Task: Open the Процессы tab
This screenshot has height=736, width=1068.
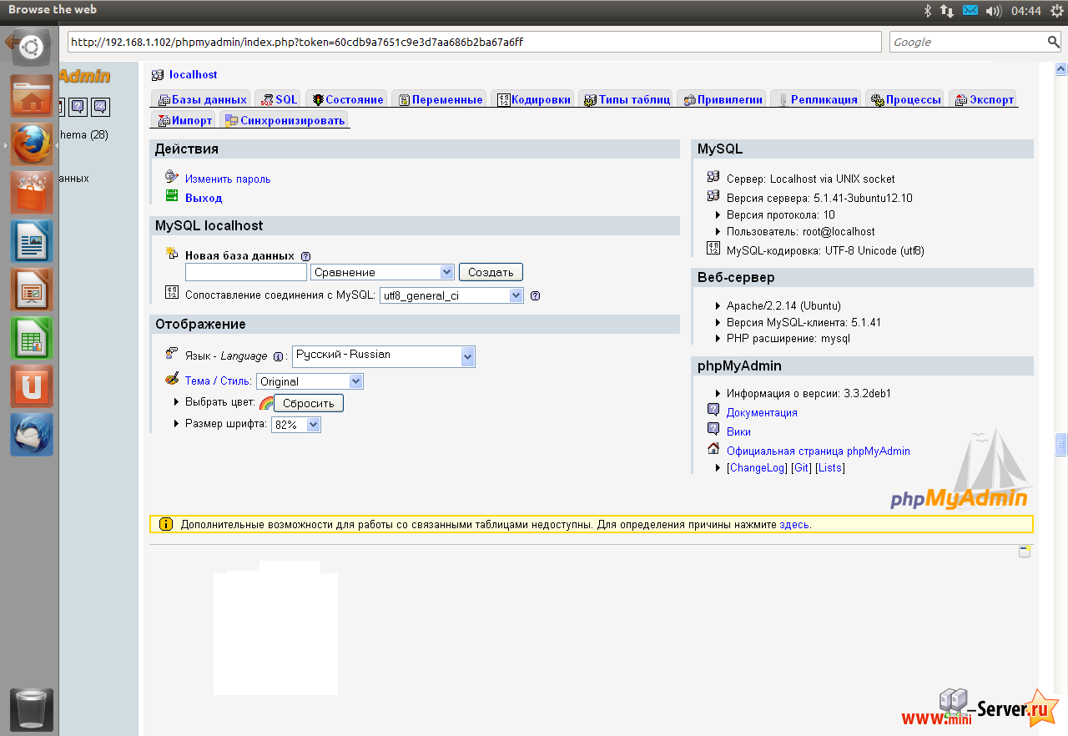Action: pos(906,99)
